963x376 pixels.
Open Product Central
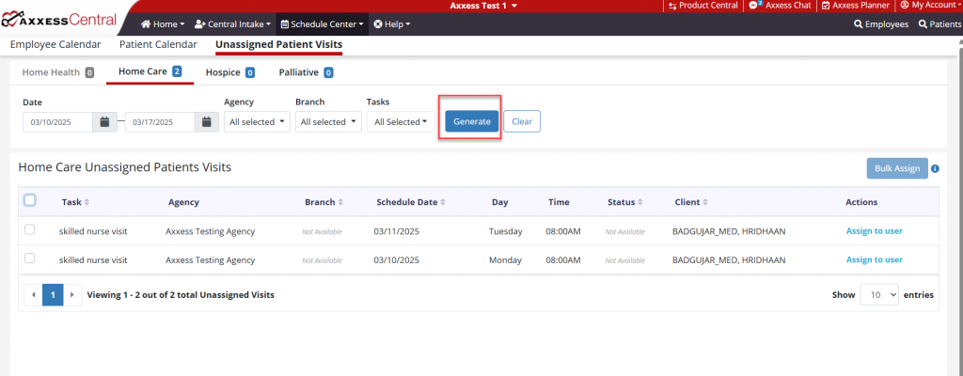(703, 5)
